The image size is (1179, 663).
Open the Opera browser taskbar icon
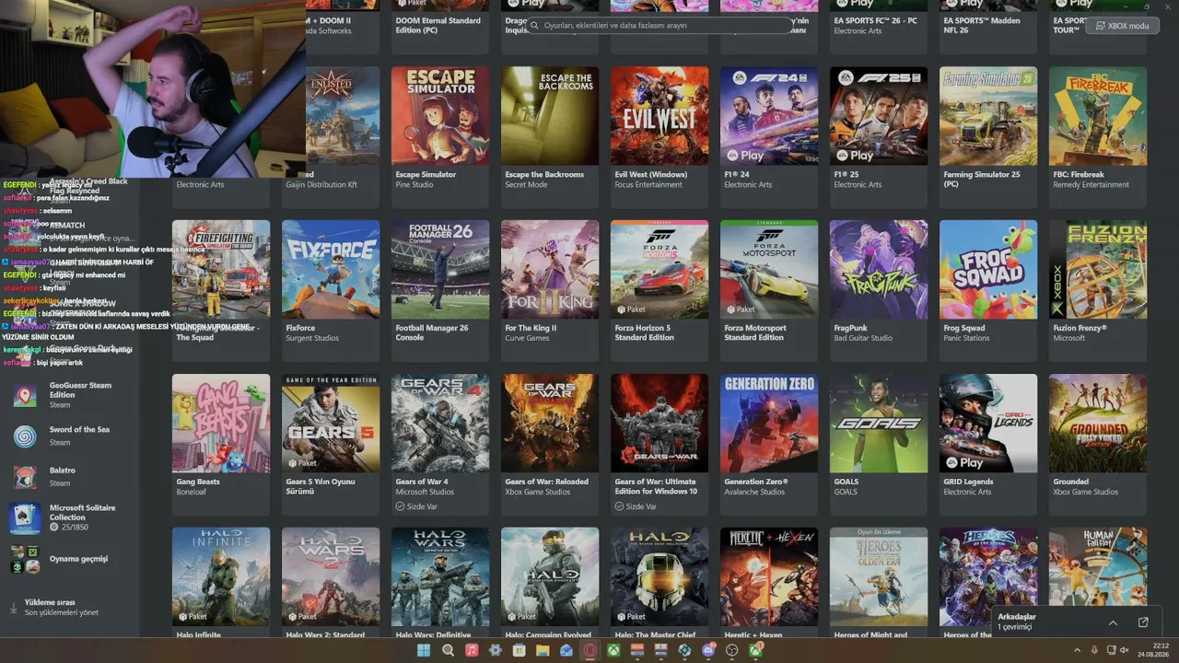(x=589, y=650)
